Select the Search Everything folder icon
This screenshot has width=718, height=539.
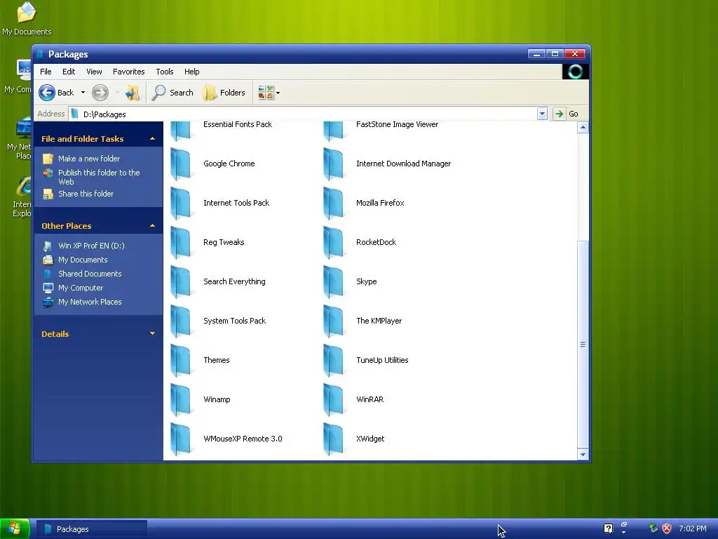point(181,282)
